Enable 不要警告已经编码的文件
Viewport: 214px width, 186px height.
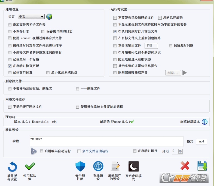(x=115, y=18)
